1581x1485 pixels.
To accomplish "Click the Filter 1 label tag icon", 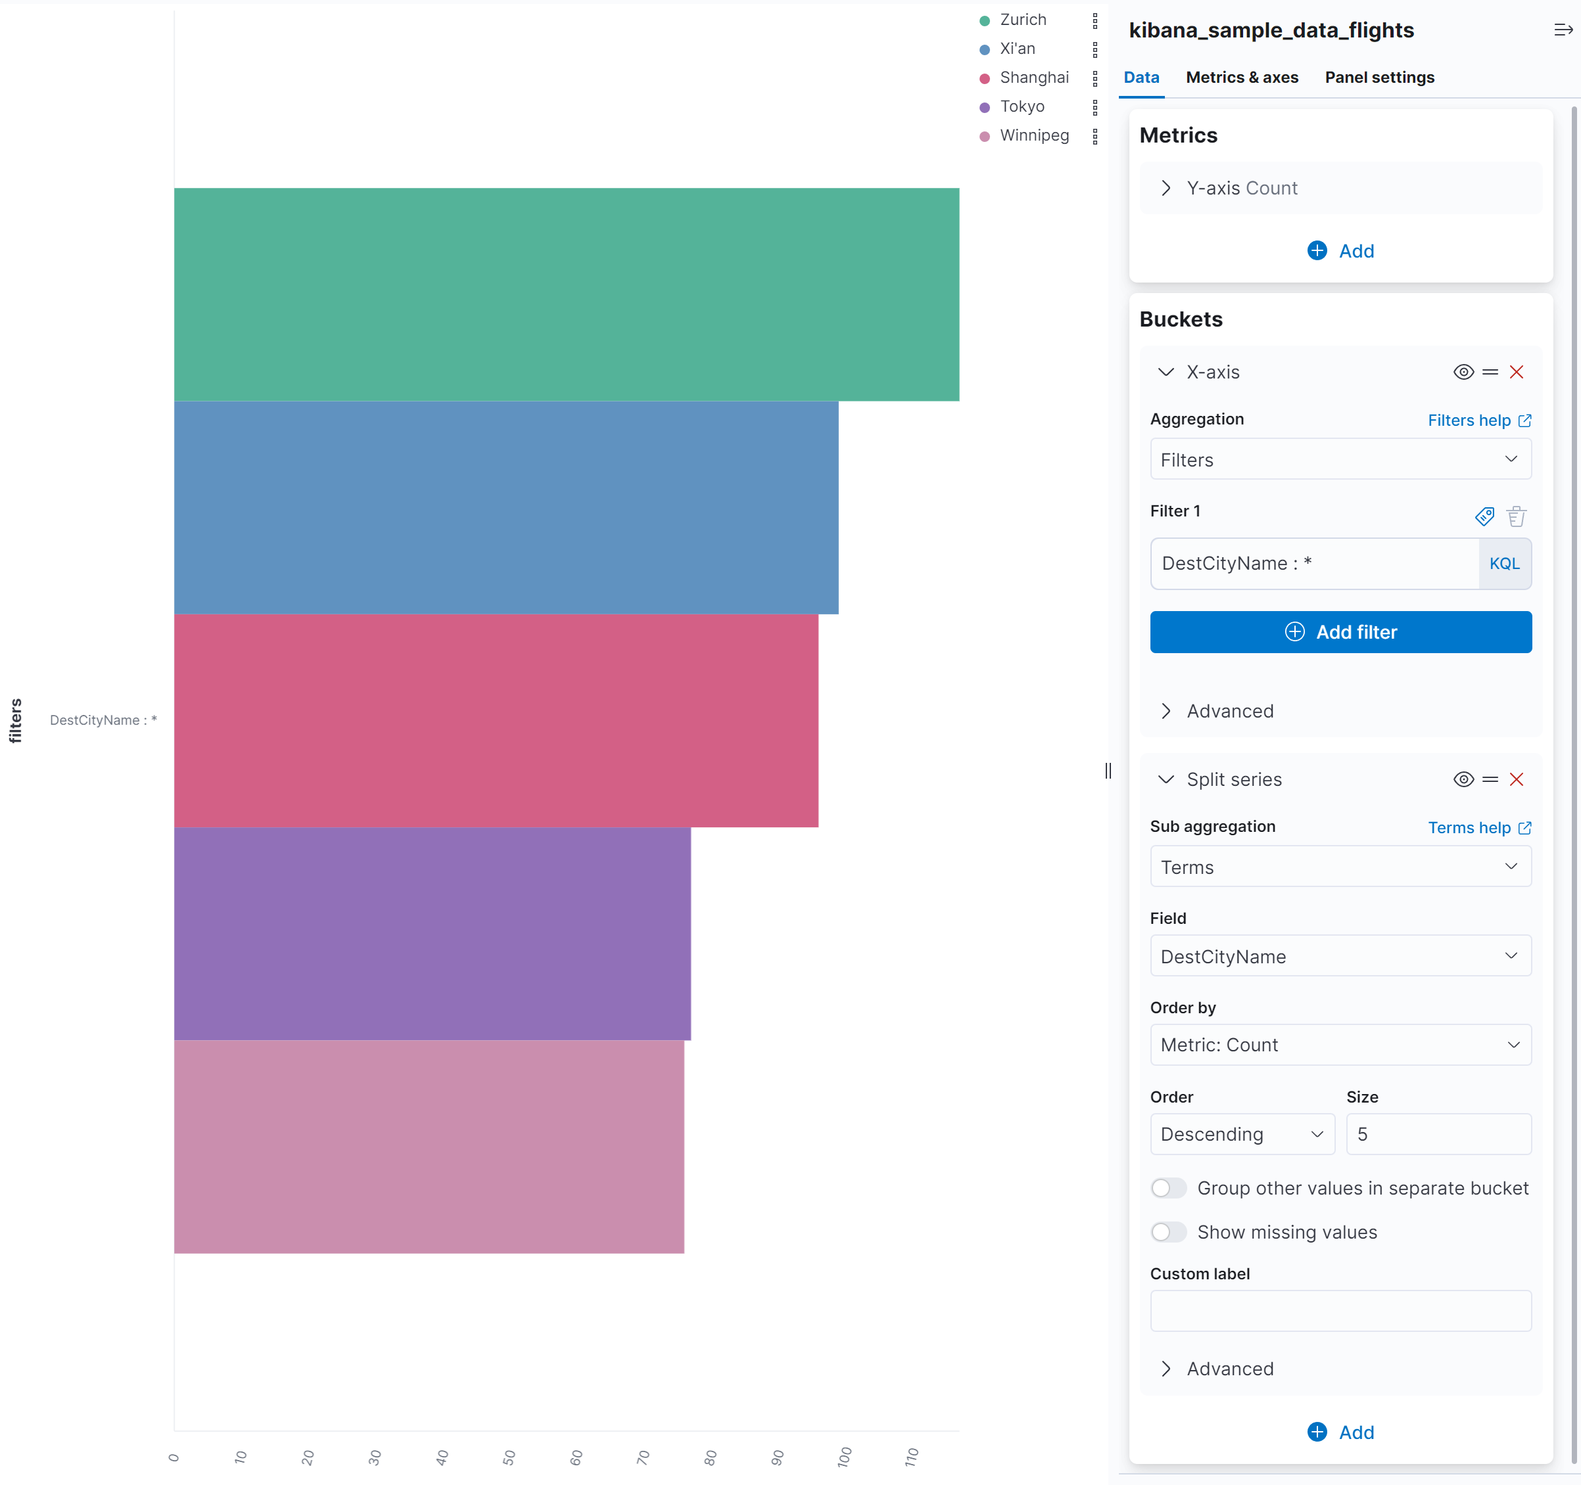I will tap(1484, 516).
